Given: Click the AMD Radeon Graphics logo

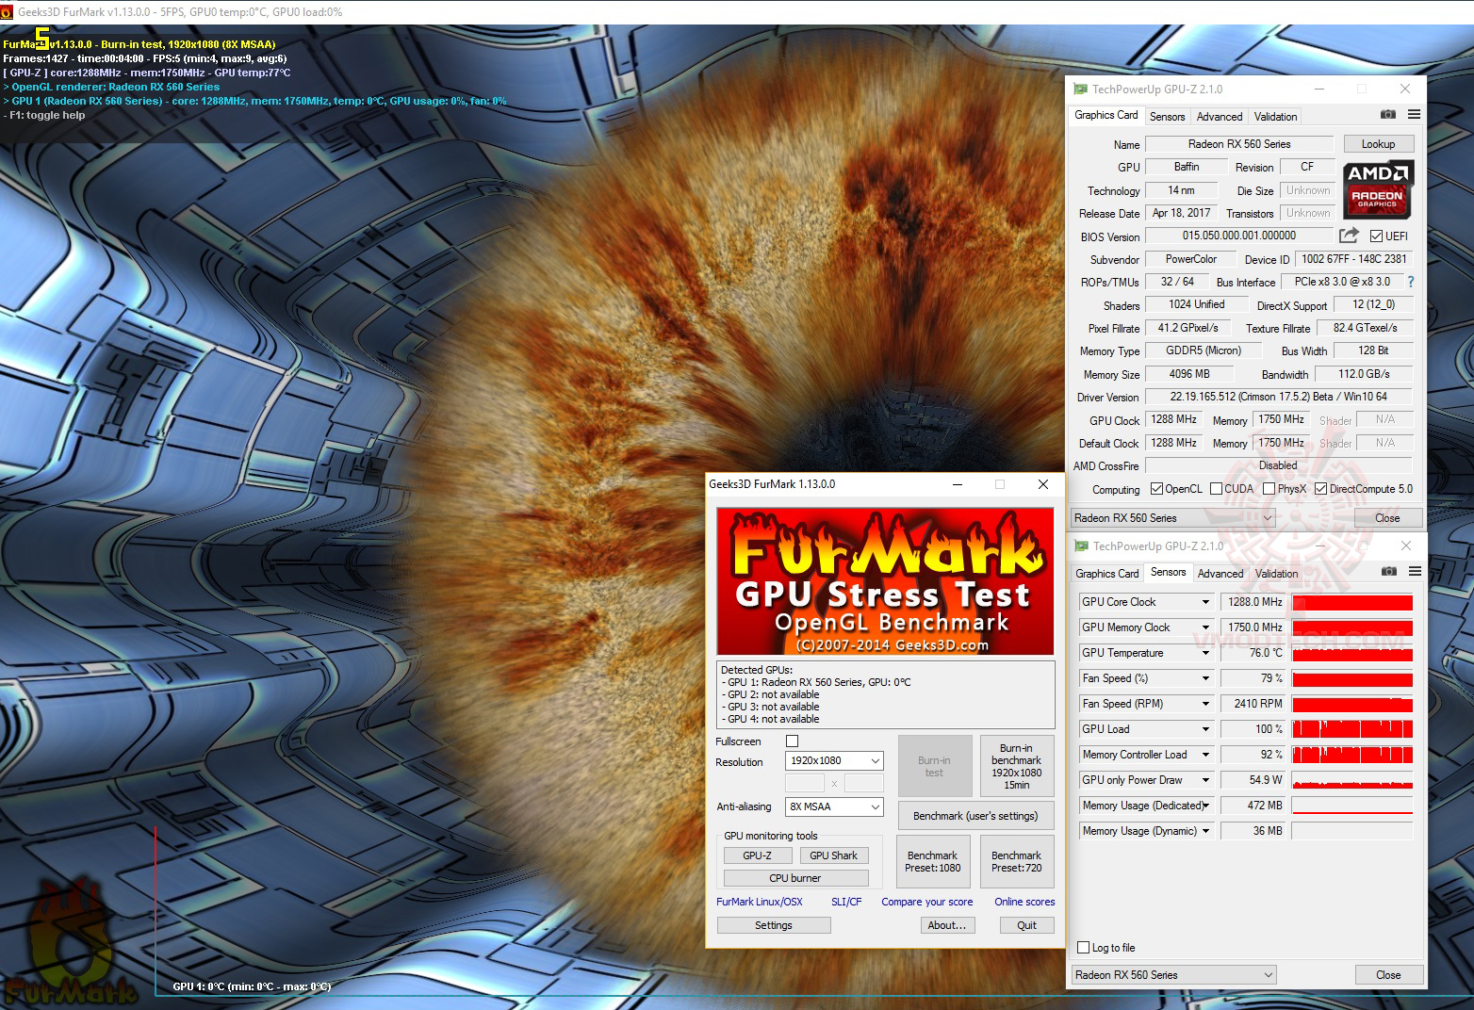Looking at the screenshot, I should [1377, 189].
